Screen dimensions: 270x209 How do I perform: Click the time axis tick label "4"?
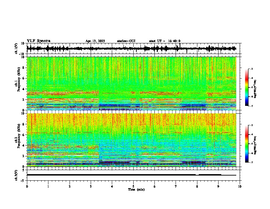coord(112,186)
